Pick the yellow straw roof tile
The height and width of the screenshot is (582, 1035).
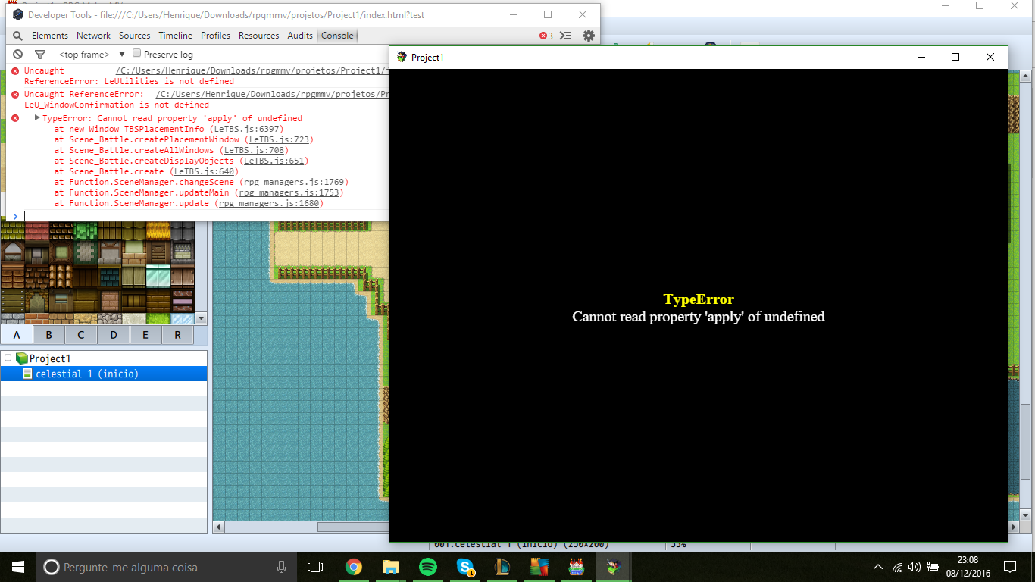point(158,230)
